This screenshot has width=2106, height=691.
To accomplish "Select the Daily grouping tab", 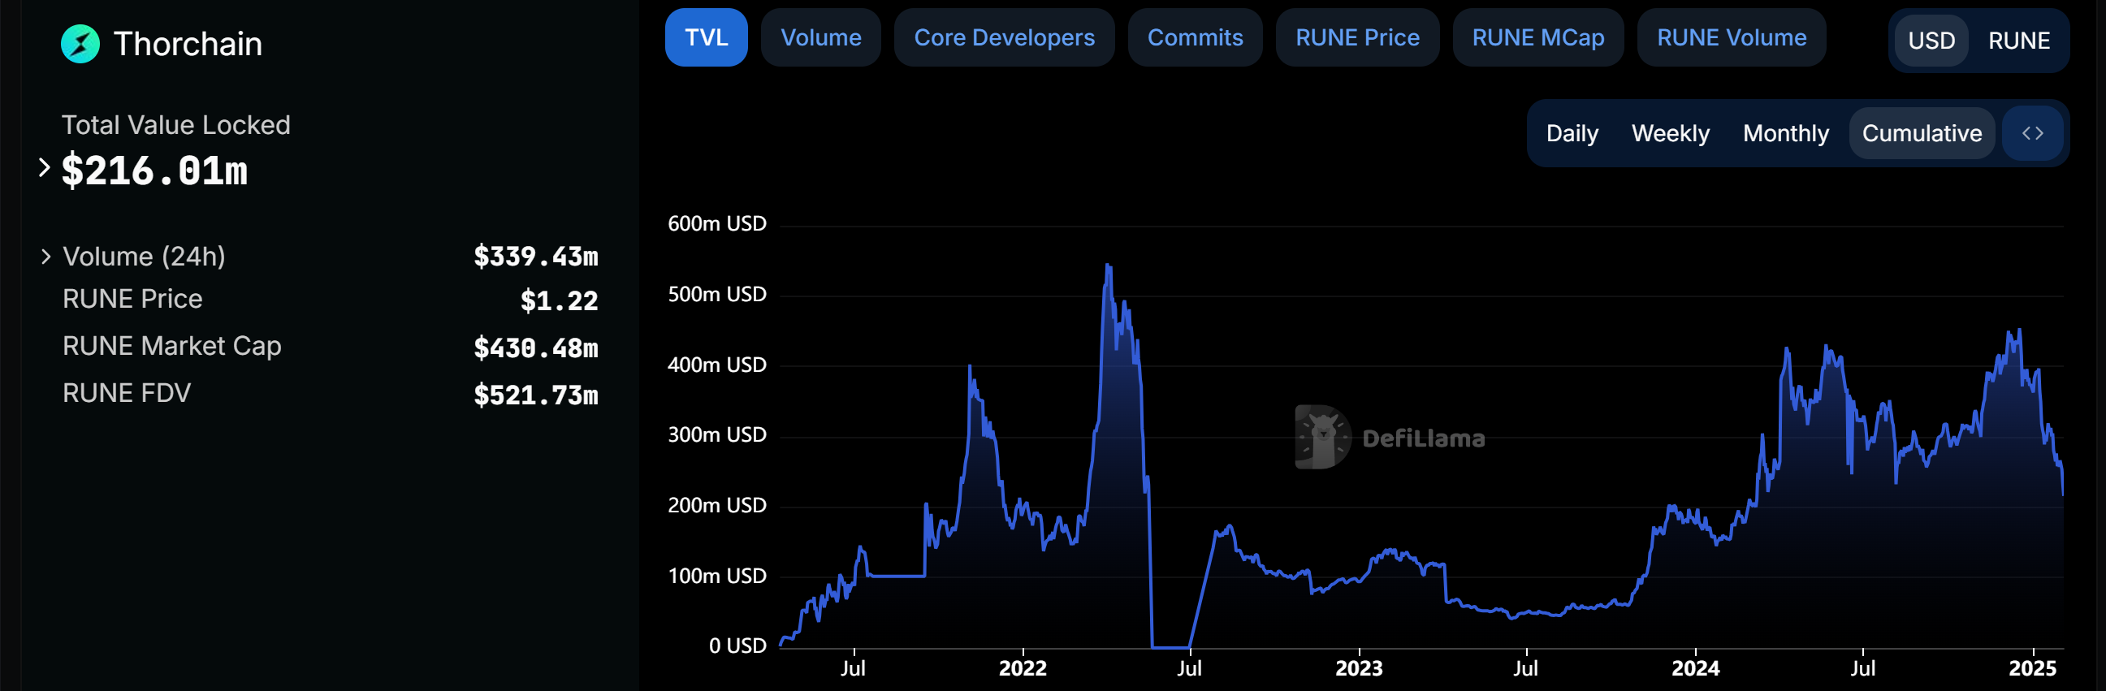I will [1572, 133].
